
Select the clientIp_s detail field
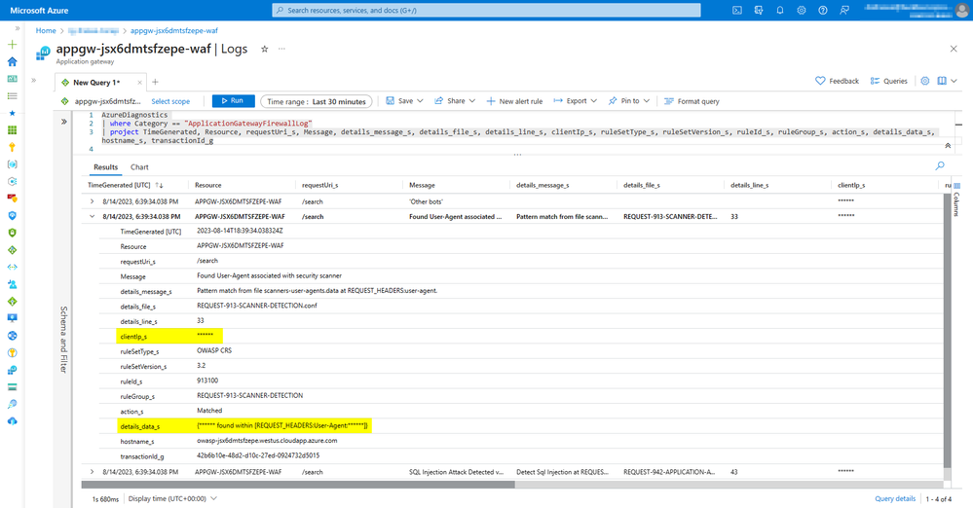tap(169, 336)
